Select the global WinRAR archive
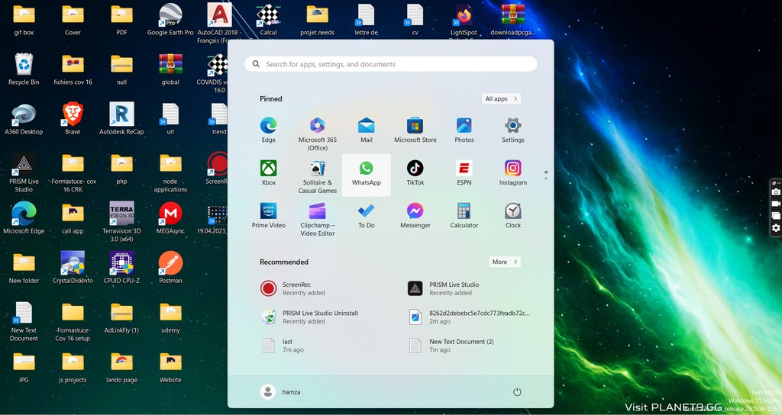Viewport: 782px width, 415px height. click(170, 69)
